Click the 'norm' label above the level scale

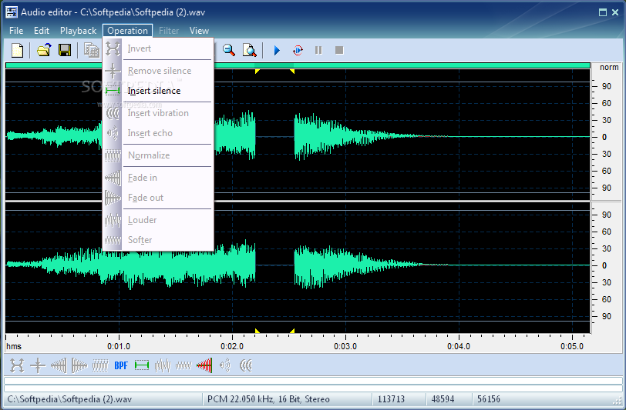(609, 68)
